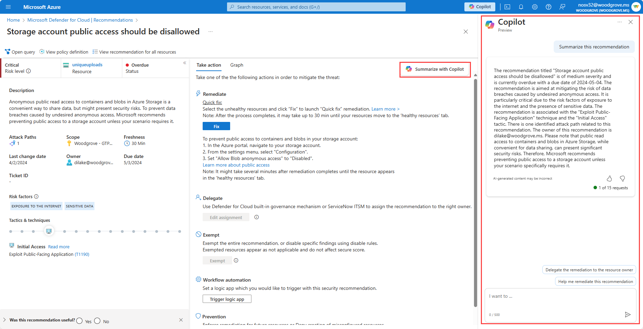The width and height of the screenshot is (643, 329).
Task: Select Yes for recommendation useful
Action: click(80, 321)
